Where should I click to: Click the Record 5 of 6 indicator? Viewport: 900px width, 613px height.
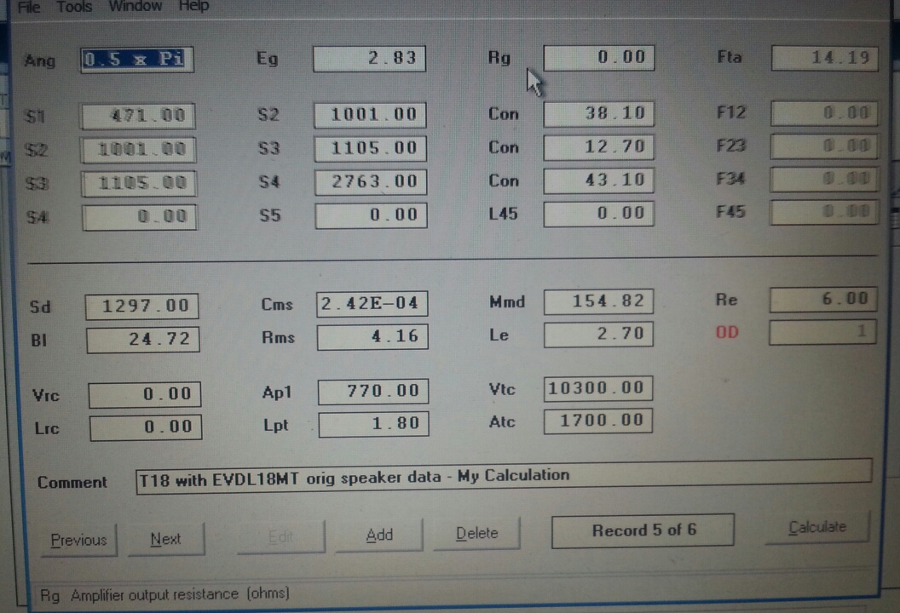[643, 530]
